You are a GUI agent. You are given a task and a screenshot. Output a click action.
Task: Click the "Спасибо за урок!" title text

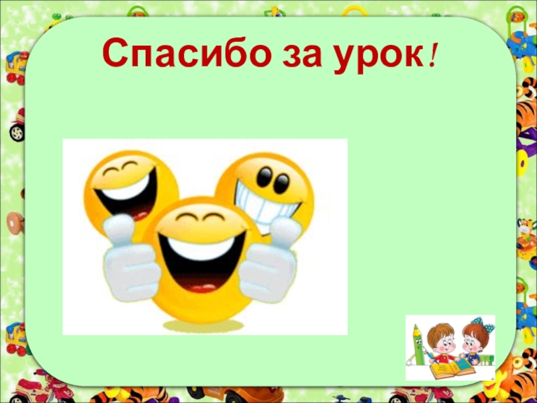click(x=270, y=55)
